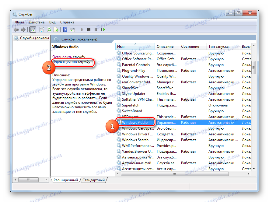The height and width of the screenshot is (202, 269).
Task: Click the gear icon of Office Source Engine
Action: point(119,53)
